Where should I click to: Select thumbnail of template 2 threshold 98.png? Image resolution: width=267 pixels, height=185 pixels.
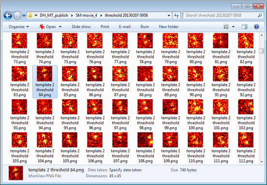click(145, 107)
